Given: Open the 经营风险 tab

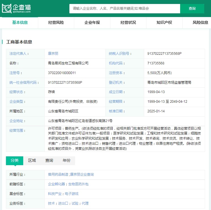Looking at the screenshot, I should click(x=56, y=22).
